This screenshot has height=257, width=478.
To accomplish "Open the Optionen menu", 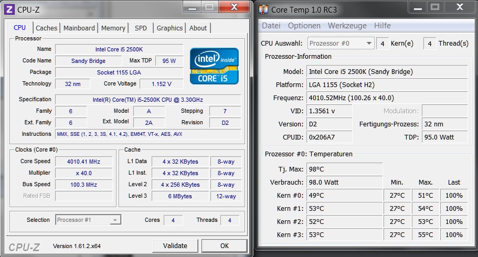I will tap(304, 26).
